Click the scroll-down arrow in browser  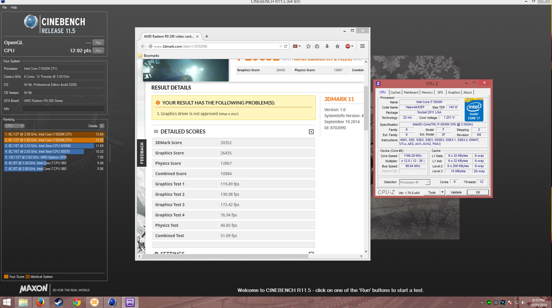[366, 251]
